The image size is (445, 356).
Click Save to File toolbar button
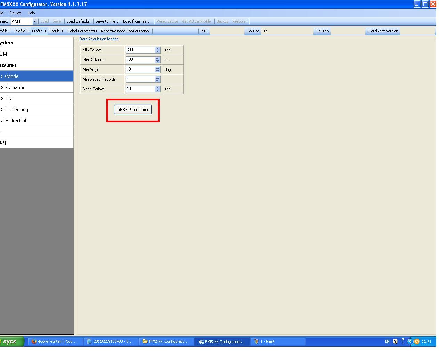pos(107,21)
